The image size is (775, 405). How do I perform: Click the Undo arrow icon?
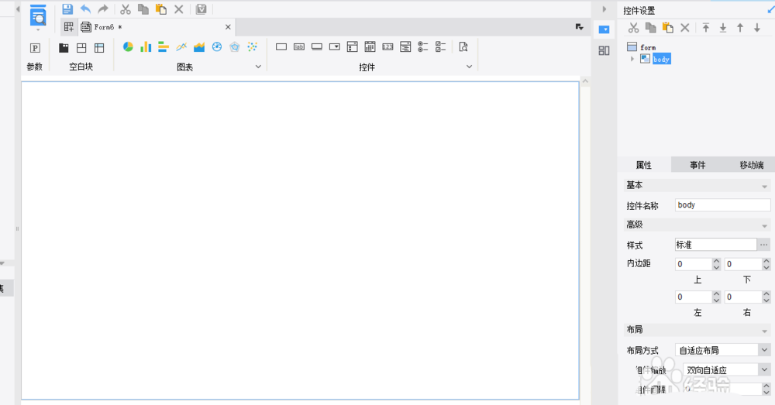[85, 9]
